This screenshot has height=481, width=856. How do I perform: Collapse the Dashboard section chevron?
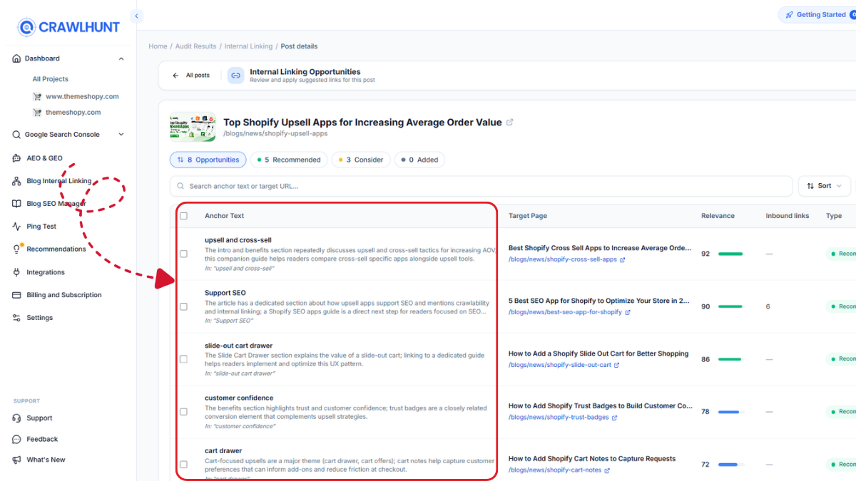click(121, 58)
